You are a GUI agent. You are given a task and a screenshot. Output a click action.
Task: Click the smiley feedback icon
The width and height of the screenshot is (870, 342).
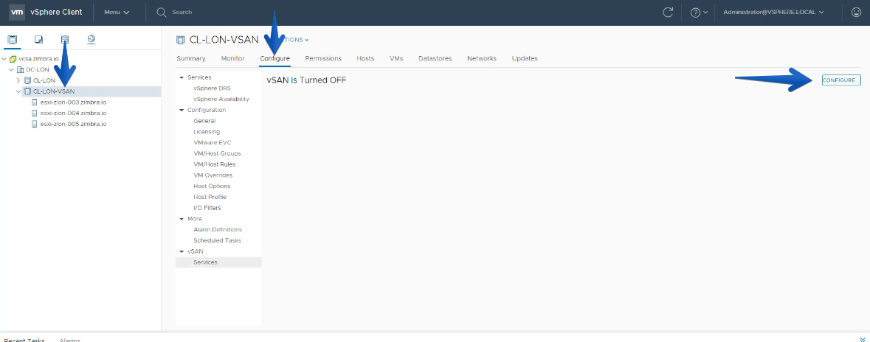[x=855, y=13]
